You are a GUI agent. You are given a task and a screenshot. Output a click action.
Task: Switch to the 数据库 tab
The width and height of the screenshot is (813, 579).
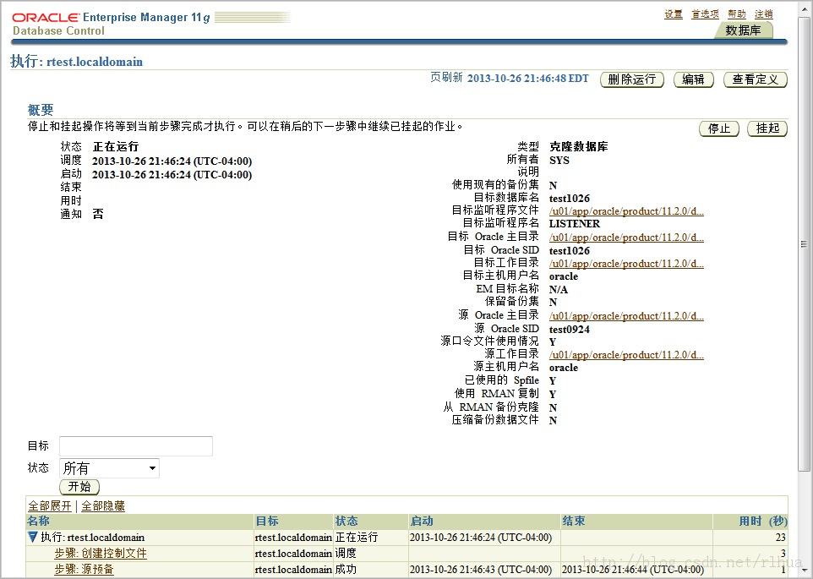pyautogui.click(x=744, y=30)
